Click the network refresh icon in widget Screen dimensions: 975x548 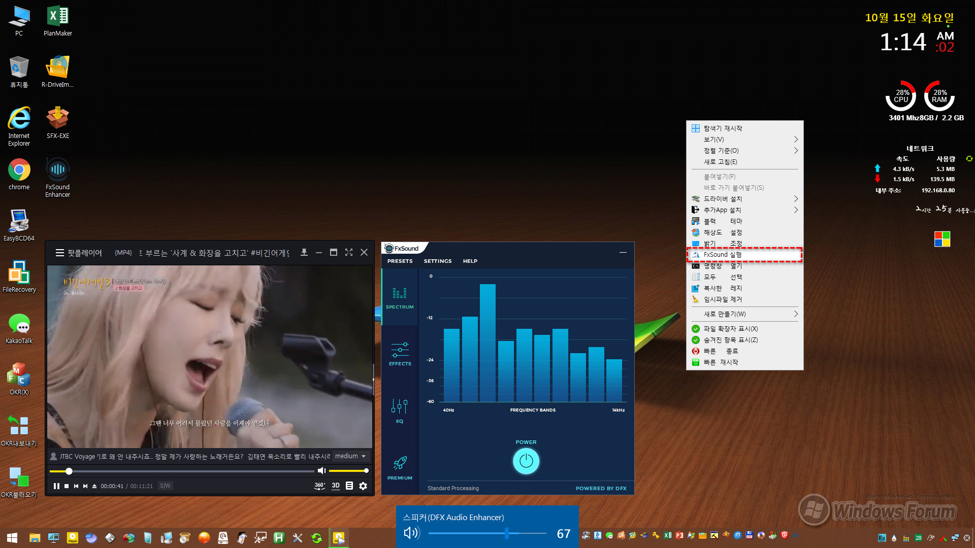(969, 159)
